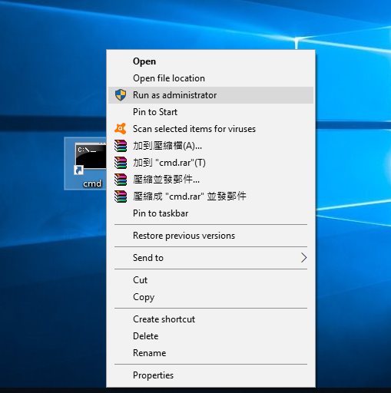The height and width of the screenshot is (393, 391).
Task: Click WinRAR icon beside 壓縮成 "cmd.rar" 並發郵件
Action: pyautogui.click(x=121, y=196)
